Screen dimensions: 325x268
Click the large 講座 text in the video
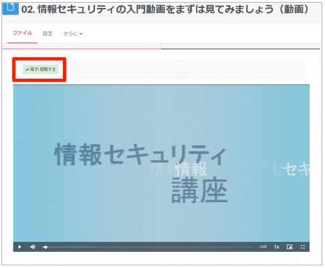click(x=199, y=190)
